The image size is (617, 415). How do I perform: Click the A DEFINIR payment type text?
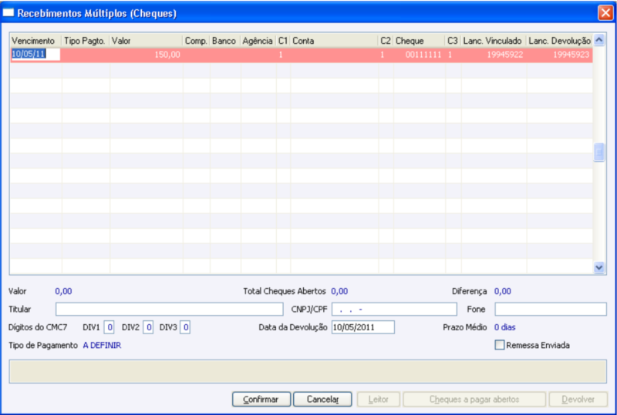point(102,345)
